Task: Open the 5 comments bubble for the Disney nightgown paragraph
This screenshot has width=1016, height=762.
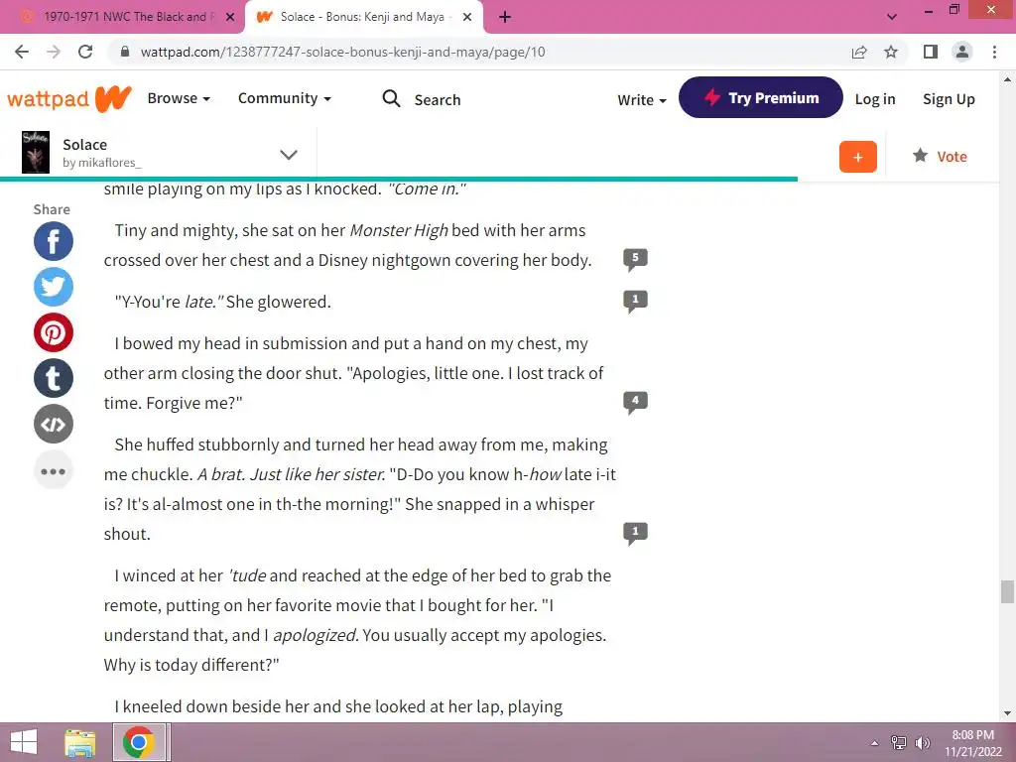Action: pyautogui.click(x=635, y=259)
